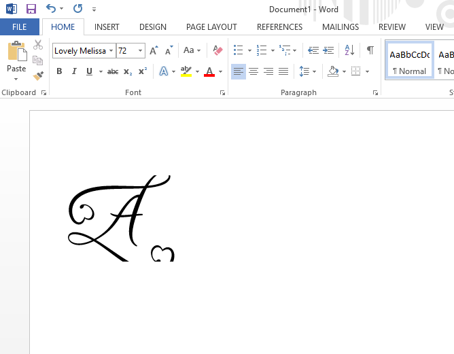Switch to the MAILINGS tab
This screenshot has width=454, height=354.
pos(340,27)
